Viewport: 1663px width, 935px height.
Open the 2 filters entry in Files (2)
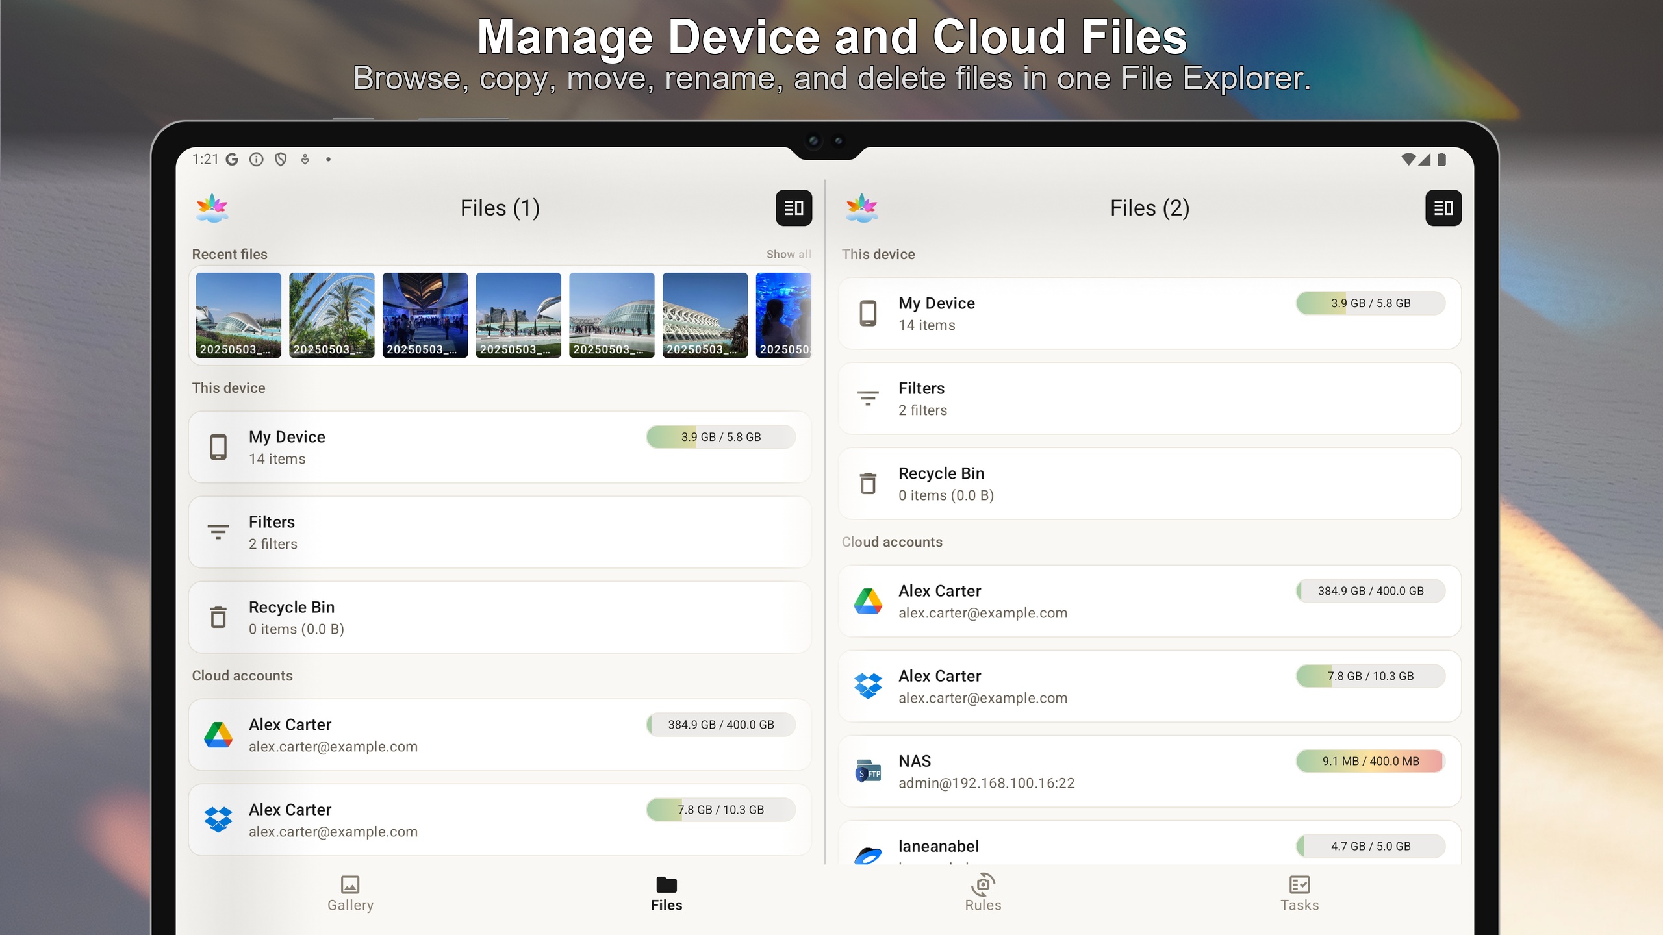click(1149, 398)
